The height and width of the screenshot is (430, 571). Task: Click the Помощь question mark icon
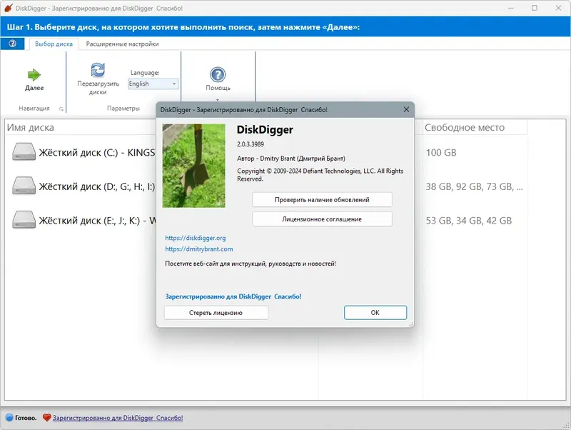(218, 75)
